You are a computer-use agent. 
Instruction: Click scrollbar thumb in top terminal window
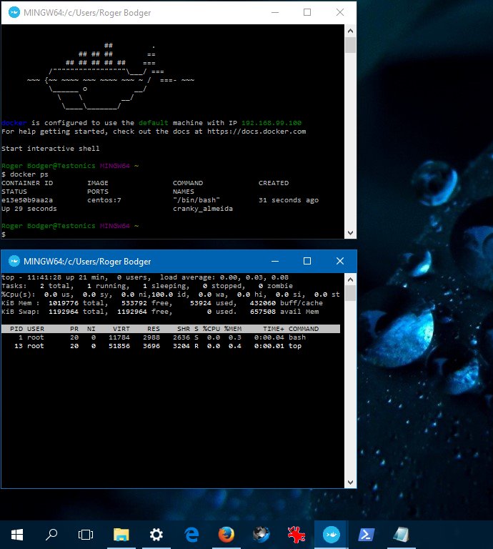click(x=350, y=45)
